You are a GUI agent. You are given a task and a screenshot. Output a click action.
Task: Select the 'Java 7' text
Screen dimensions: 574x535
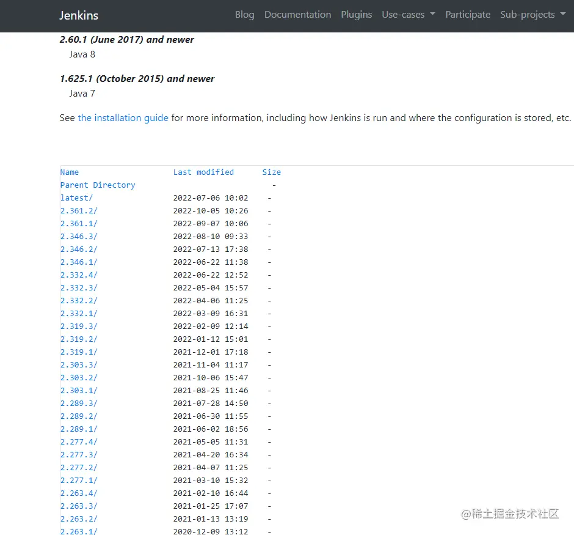(x=82, y=94)
